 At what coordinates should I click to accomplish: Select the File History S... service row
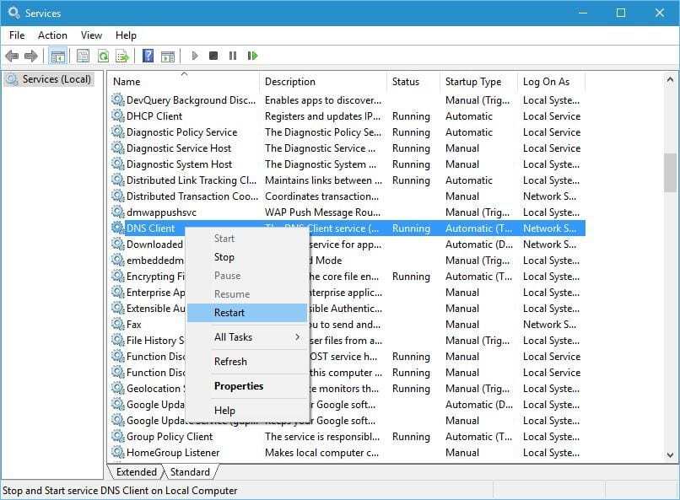point(347,340)
